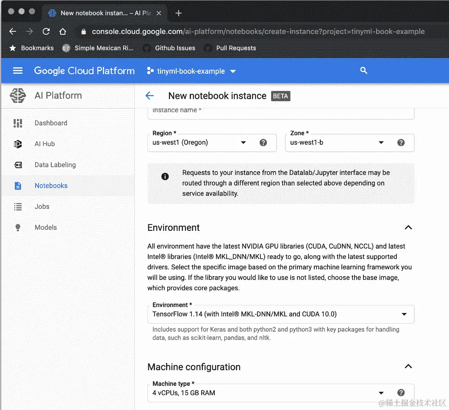
Task: Click the Notebooks document icon
Action: [18, 186]
